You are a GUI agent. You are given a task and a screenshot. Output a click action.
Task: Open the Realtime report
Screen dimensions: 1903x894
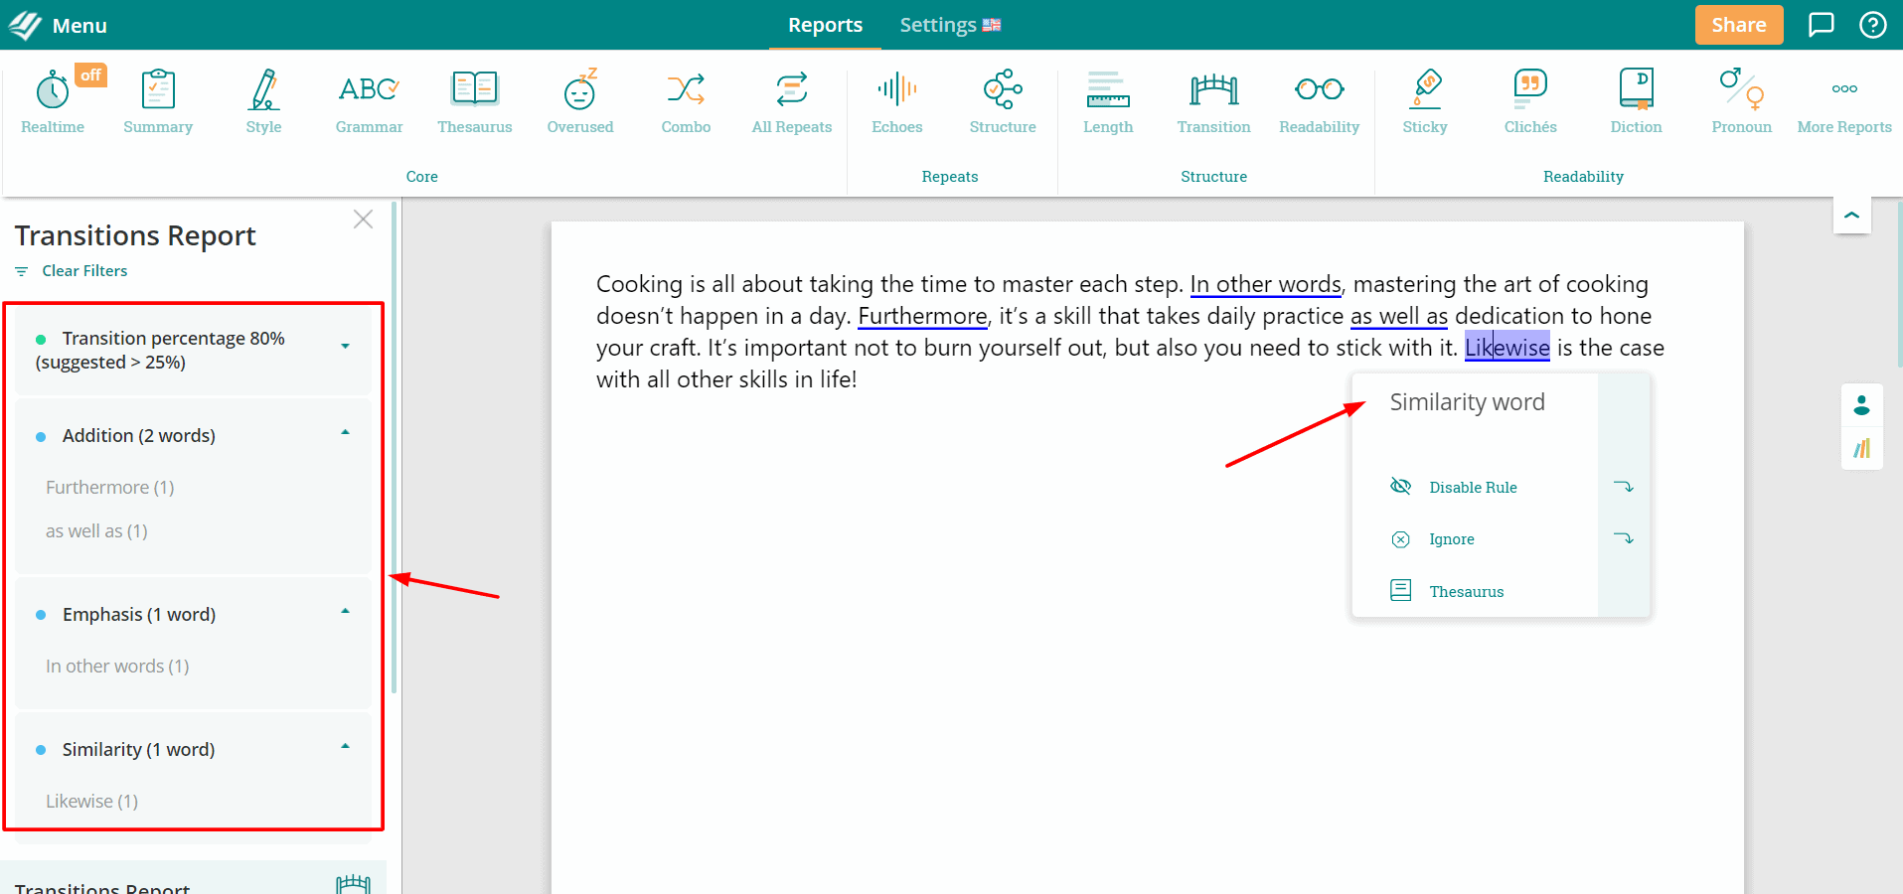pos(53,102)
